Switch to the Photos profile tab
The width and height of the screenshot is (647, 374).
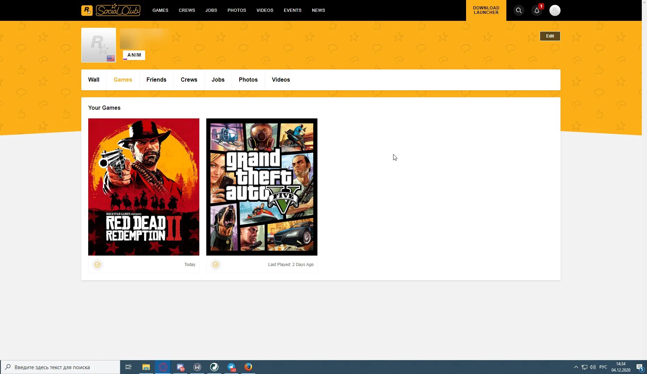click(248, 80)
